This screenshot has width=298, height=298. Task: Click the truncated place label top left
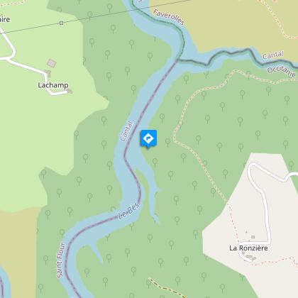click(x=5, y=19)
